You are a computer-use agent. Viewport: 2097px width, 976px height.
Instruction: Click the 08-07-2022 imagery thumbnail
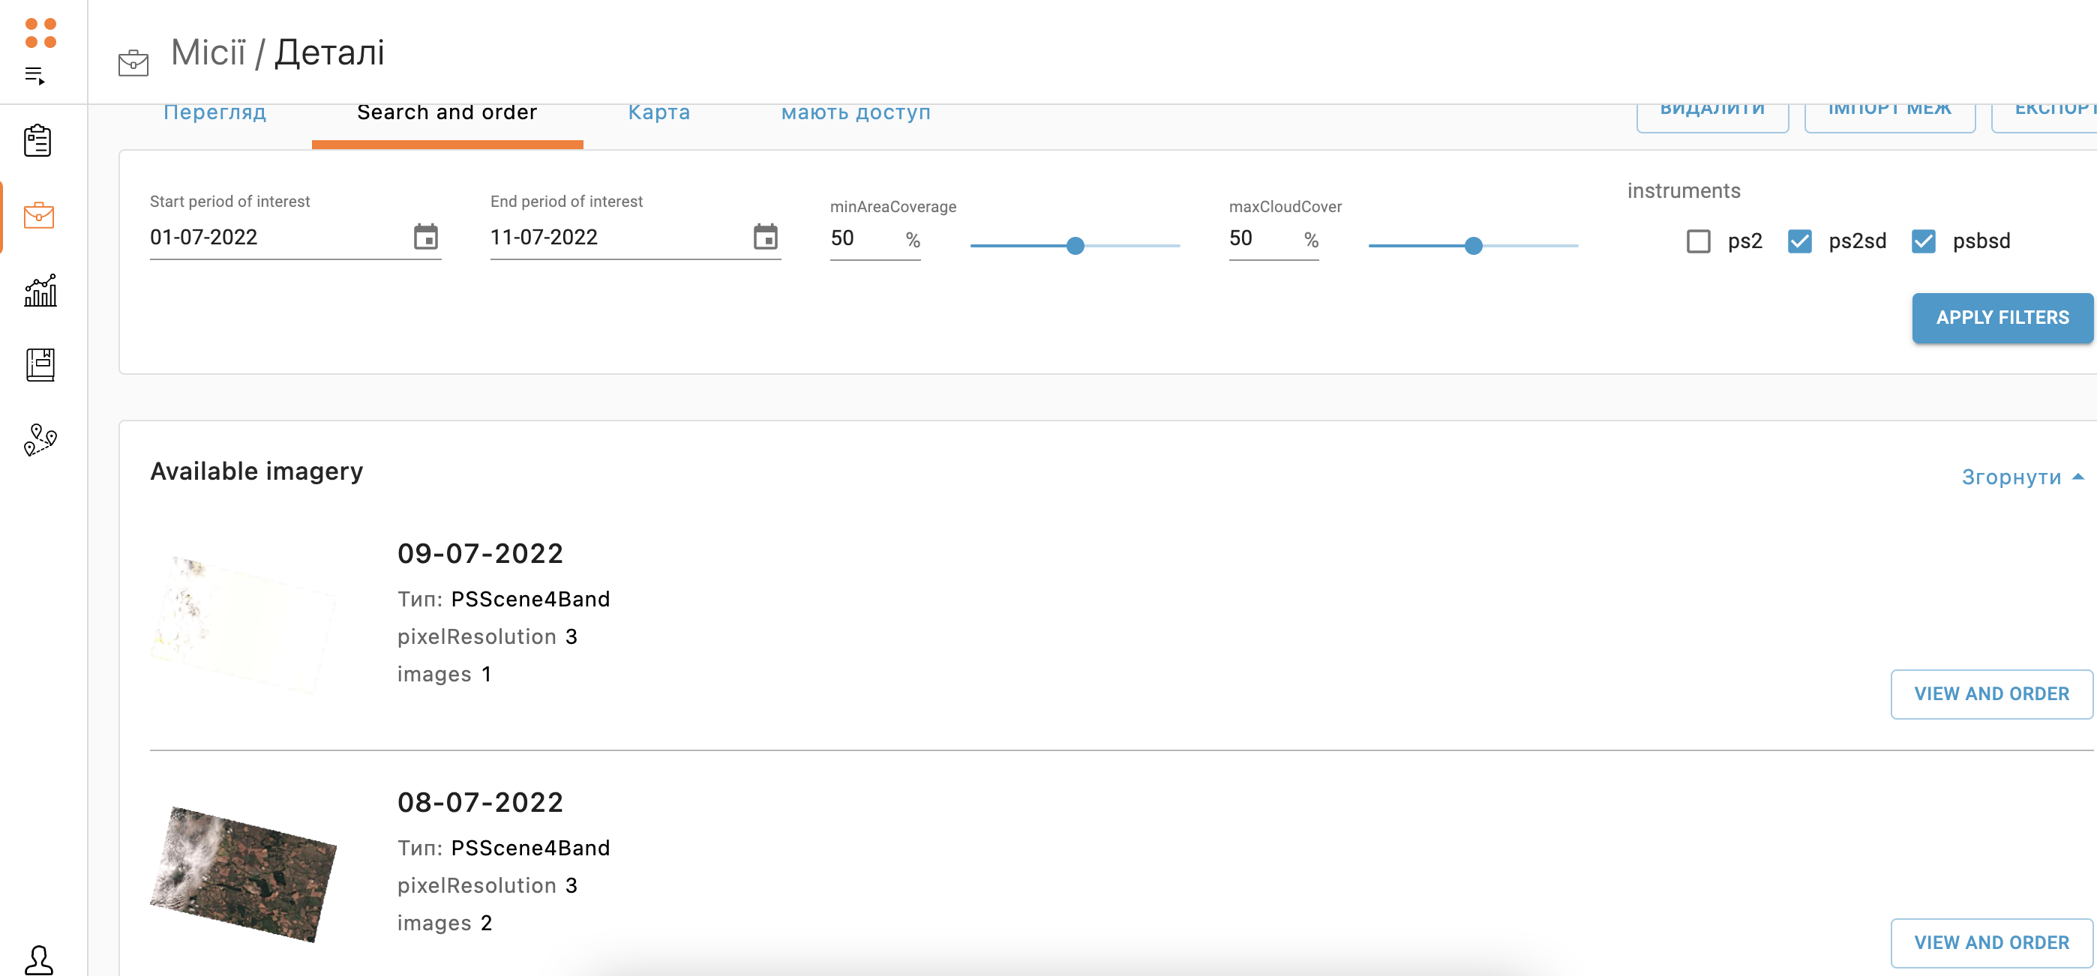coord(242,874)
